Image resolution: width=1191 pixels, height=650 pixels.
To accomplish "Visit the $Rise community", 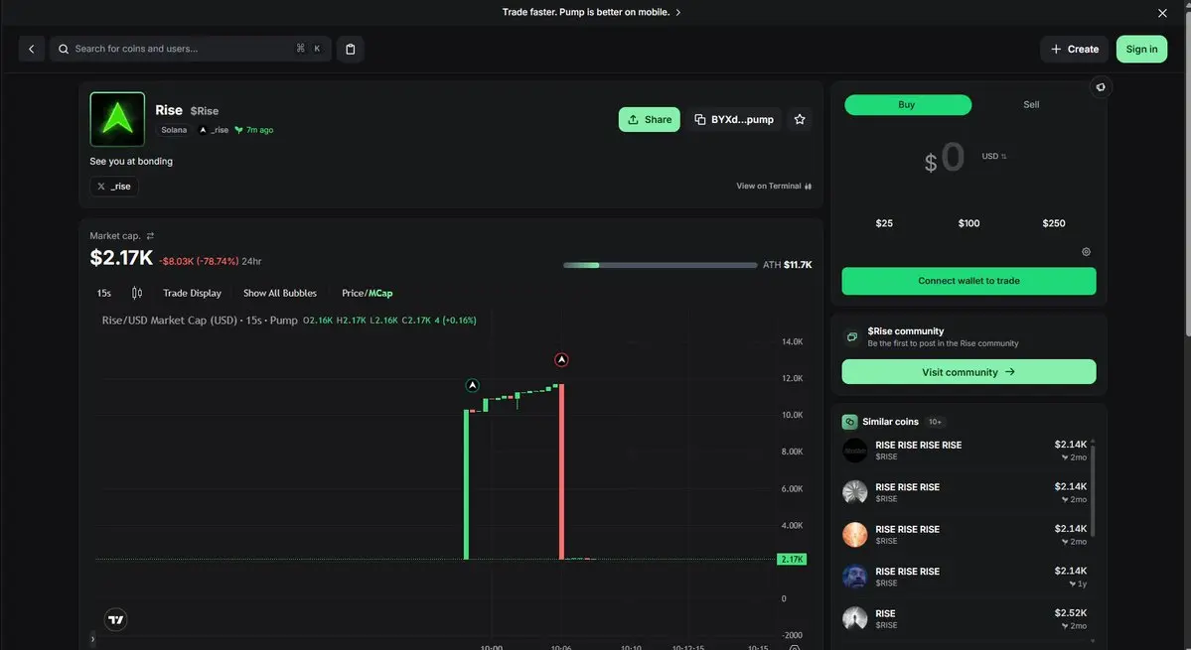I will (x=968, y=372).
